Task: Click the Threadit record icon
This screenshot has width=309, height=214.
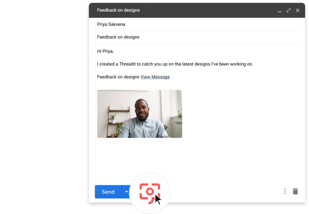Action: click(x=150, y=193)
